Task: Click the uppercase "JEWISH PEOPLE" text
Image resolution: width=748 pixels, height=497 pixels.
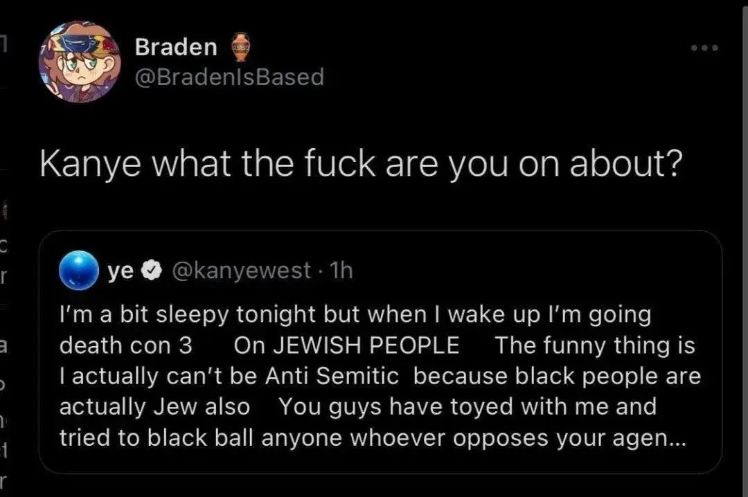Action: (346, 345)
